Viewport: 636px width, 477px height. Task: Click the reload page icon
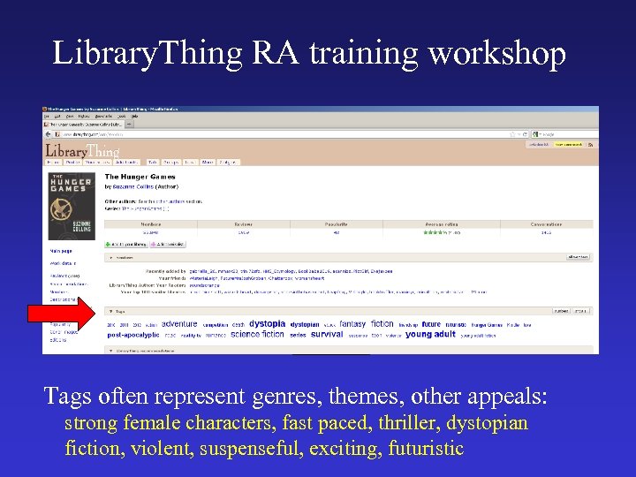click(x=525, y=134)
